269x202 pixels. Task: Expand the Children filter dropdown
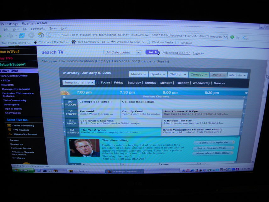(x=178, y=75)
